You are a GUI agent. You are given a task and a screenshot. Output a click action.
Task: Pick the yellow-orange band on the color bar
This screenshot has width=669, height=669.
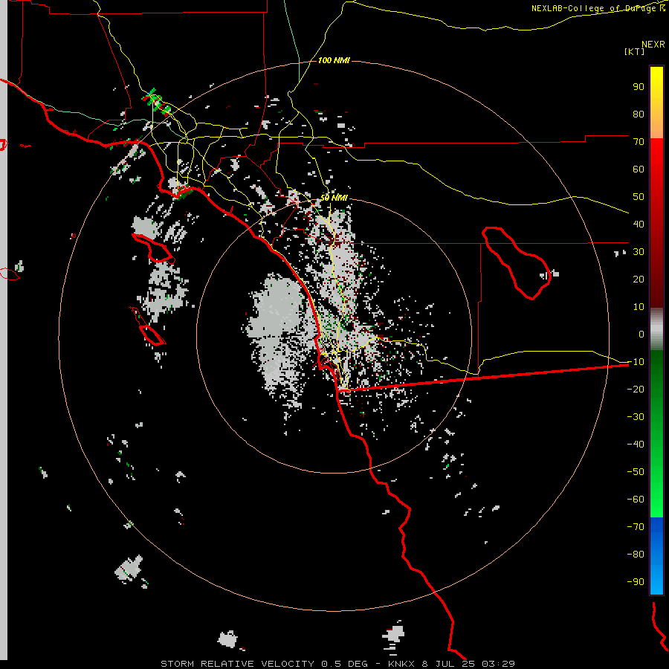(x=656, y=103)
